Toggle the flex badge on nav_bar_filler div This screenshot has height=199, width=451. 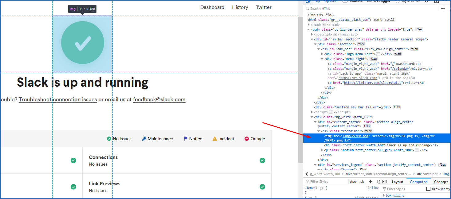pyautogui.click(x=397, y=107)
